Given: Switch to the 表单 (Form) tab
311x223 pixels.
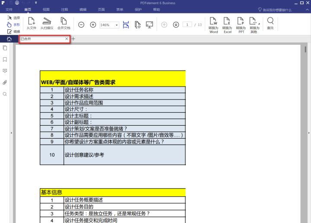Looking at the screenshot, I should 120,9.
